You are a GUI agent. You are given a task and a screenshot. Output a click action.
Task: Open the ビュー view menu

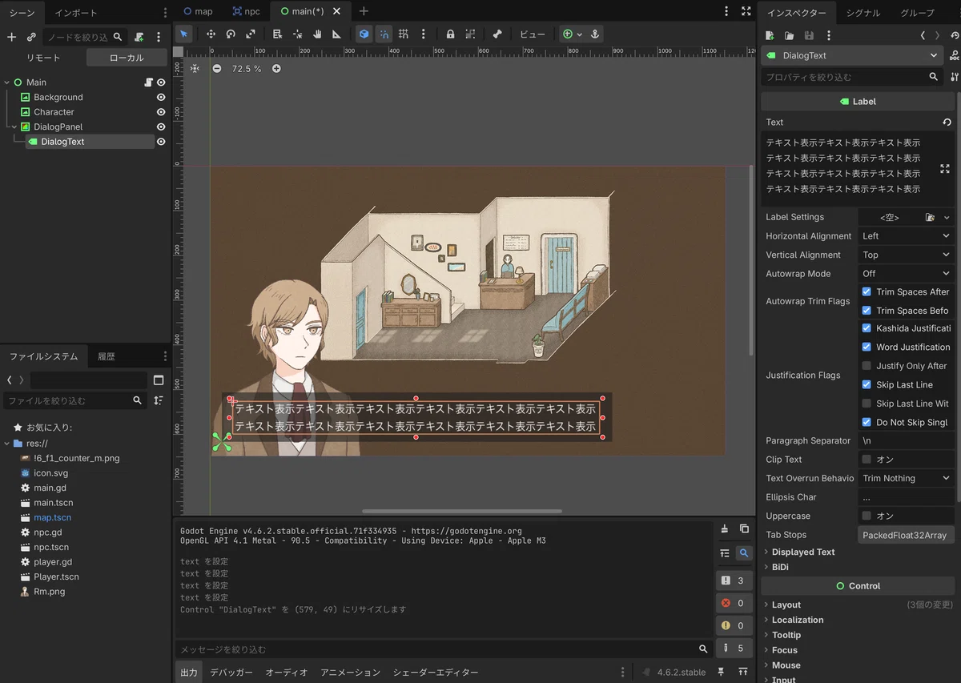(x=533, y=34)
